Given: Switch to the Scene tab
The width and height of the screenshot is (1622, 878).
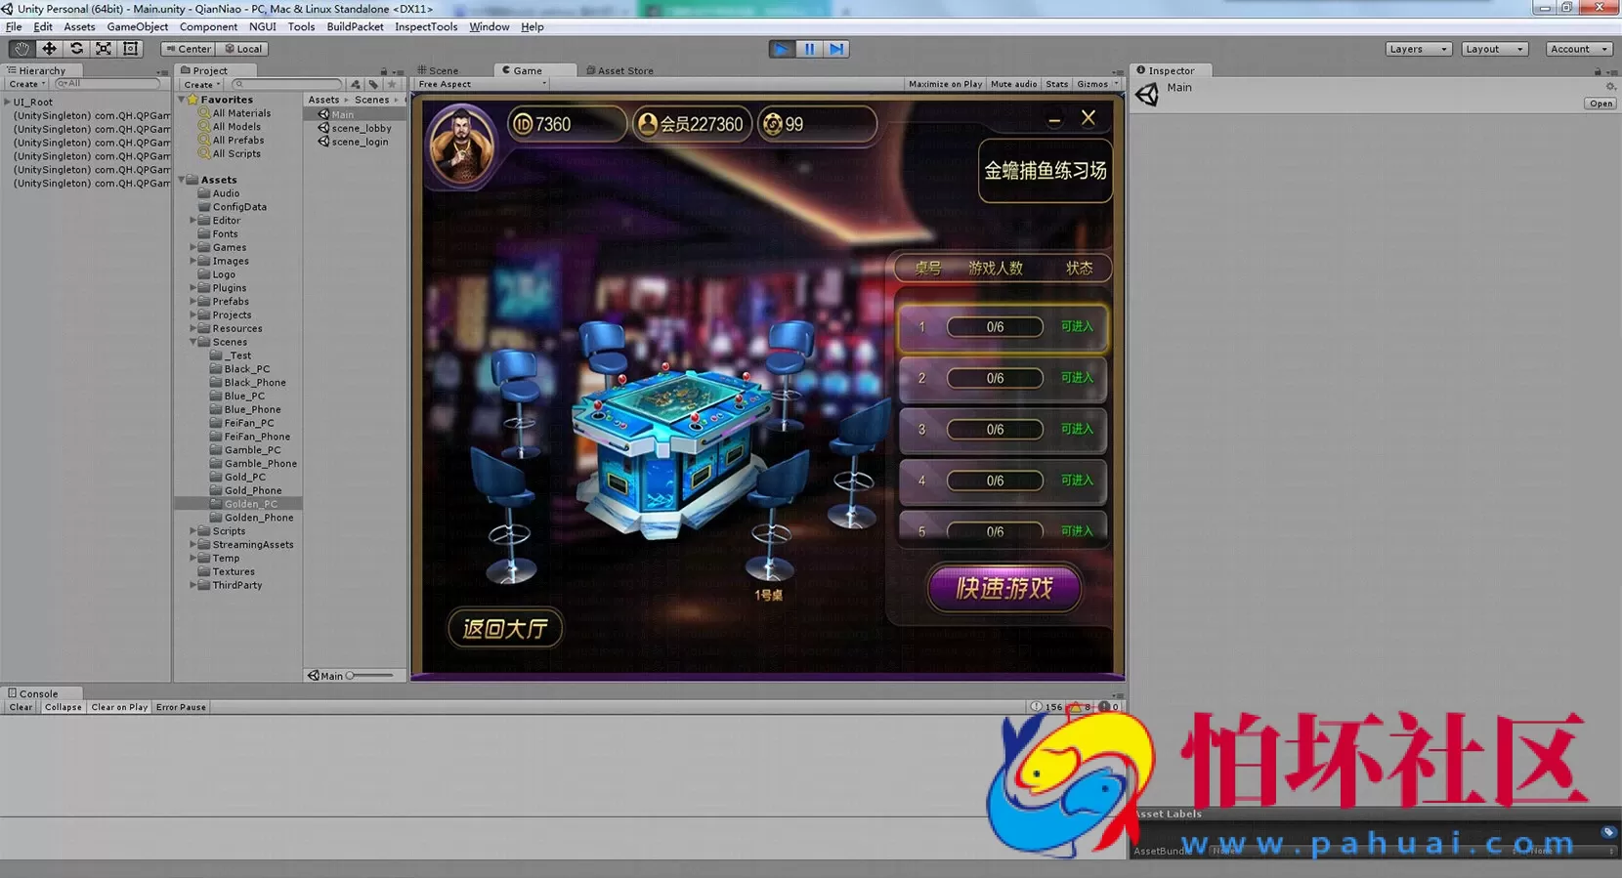Looking at the screenshot, I should 437,70.
